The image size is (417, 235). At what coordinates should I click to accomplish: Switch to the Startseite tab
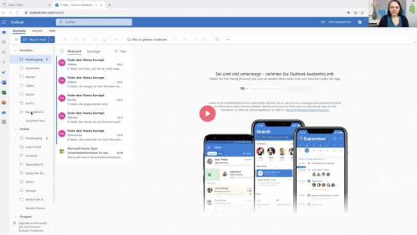[19, 31]
